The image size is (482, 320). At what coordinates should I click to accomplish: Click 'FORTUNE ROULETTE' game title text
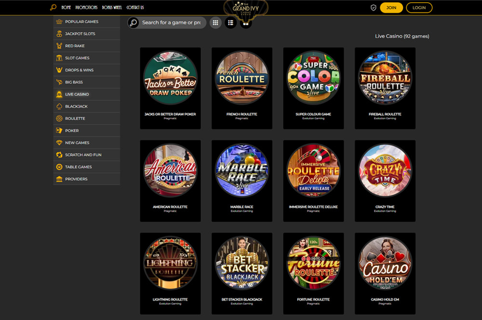313,299
